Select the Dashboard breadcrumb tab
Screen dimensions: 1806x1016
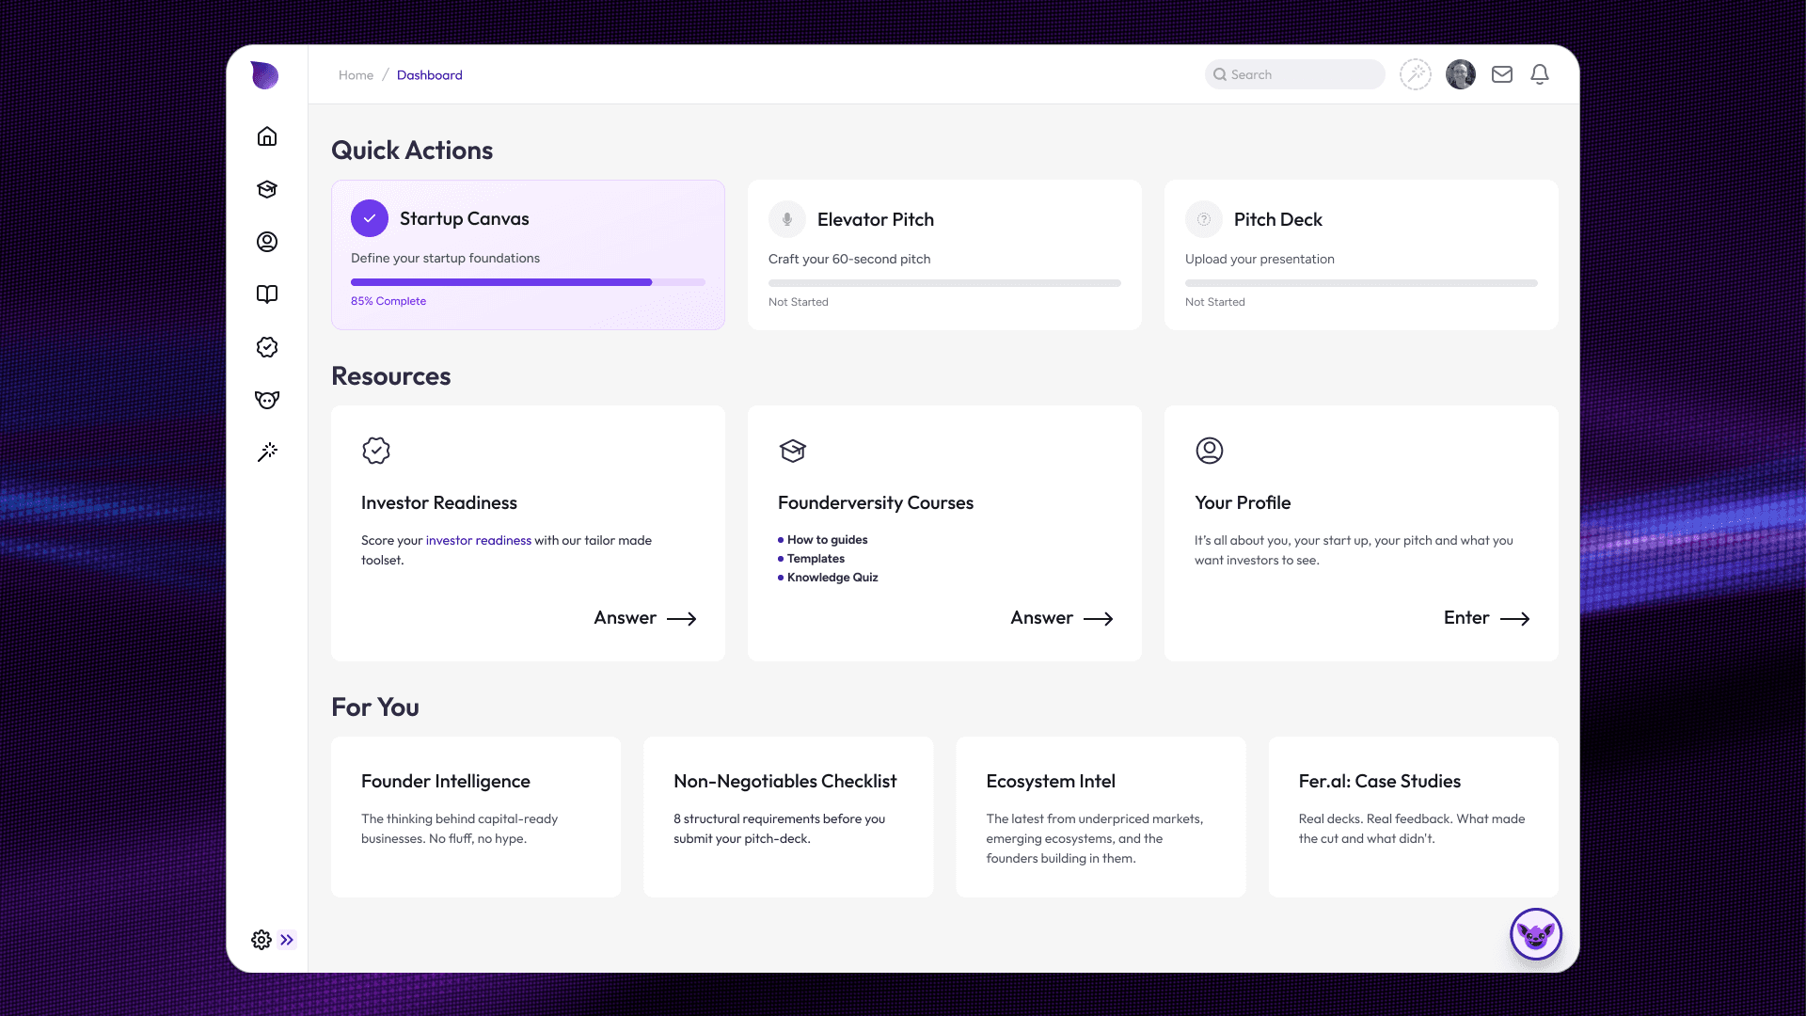point(430,74)
